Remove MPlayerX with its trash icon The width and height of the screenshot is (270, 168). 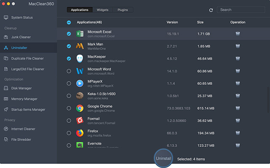coord(238,83)
